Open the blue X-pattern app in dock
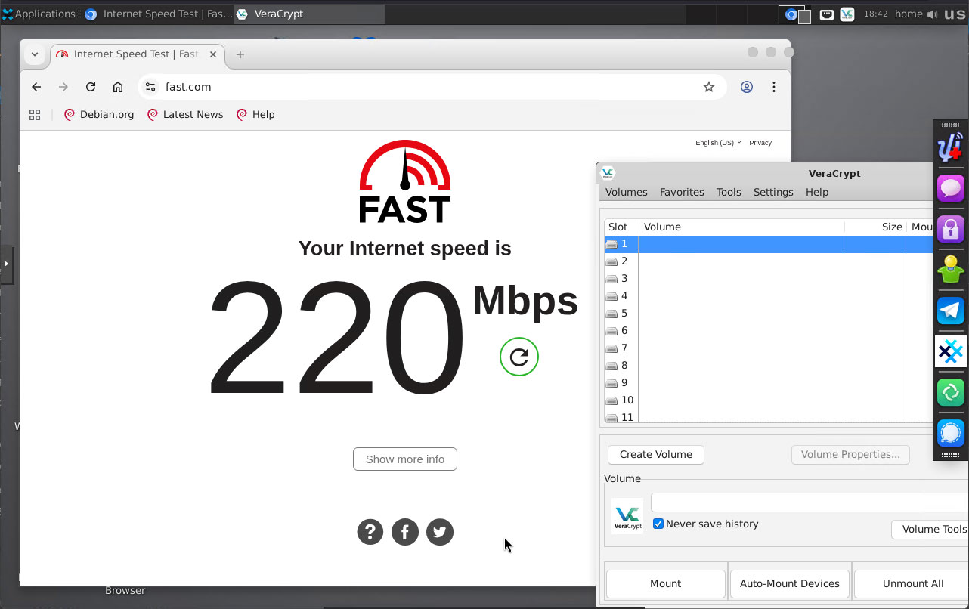Viewport: 969px width, 609px height. click(951, 351)
